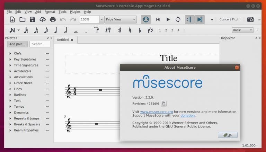Close the Untitled score tab

(x=72, y=40)
